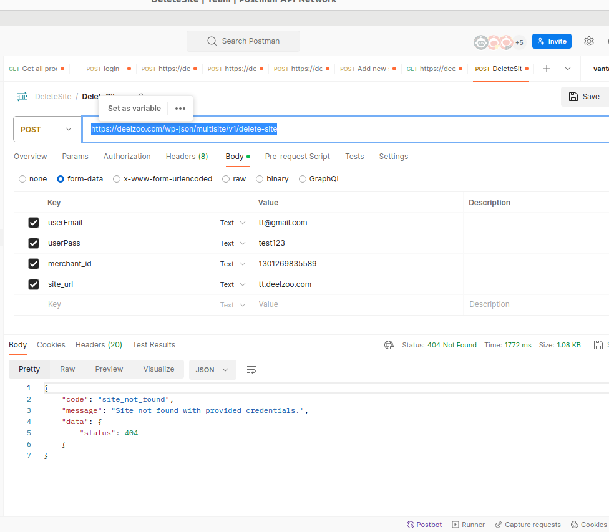Click the Save button
This screenshot has height=532, width=609.
pos(584,97)
